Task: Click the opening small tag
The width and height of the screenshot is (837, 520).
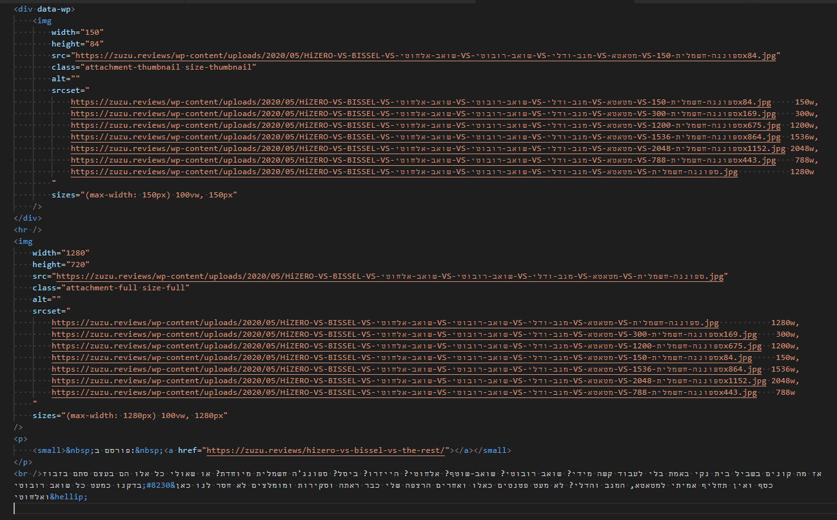Action: tap(49, 451)
